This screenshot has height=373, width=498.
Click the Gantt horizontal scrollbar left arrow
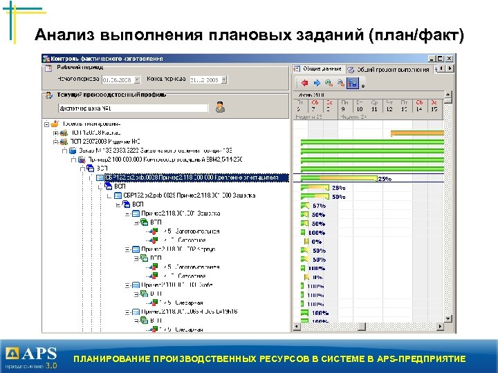coord(297,326)
